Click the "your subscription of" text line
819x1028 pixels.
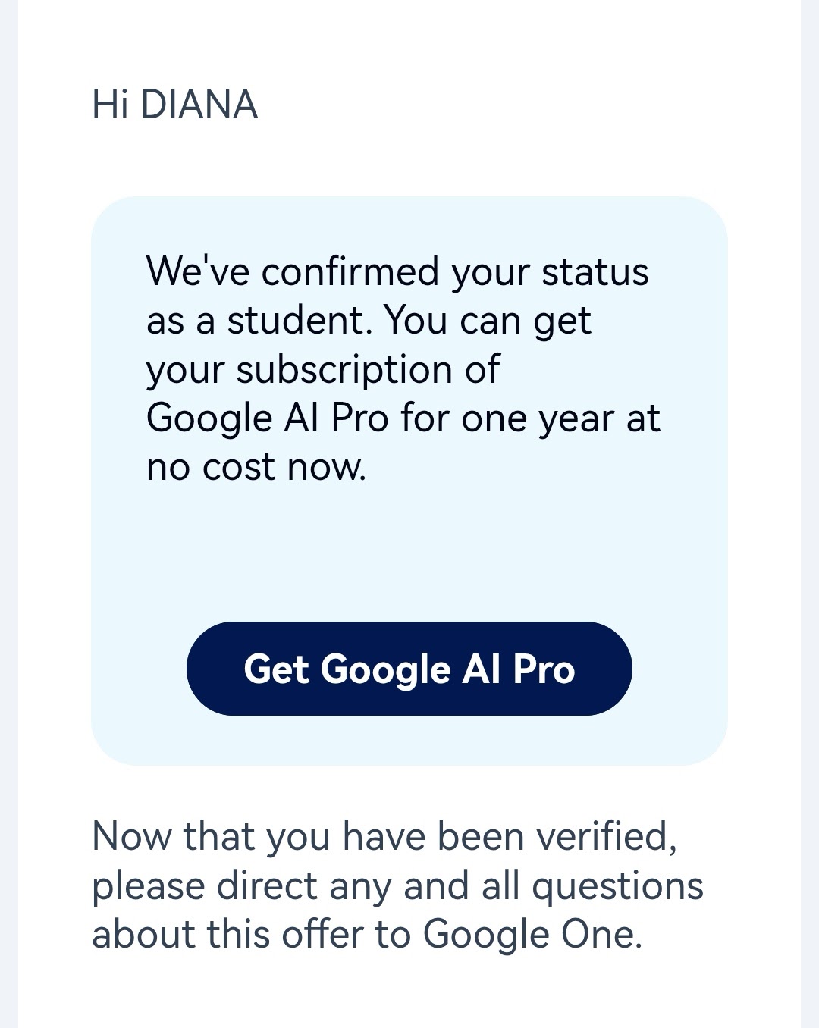pyautogui.click(x=322, y=369)
